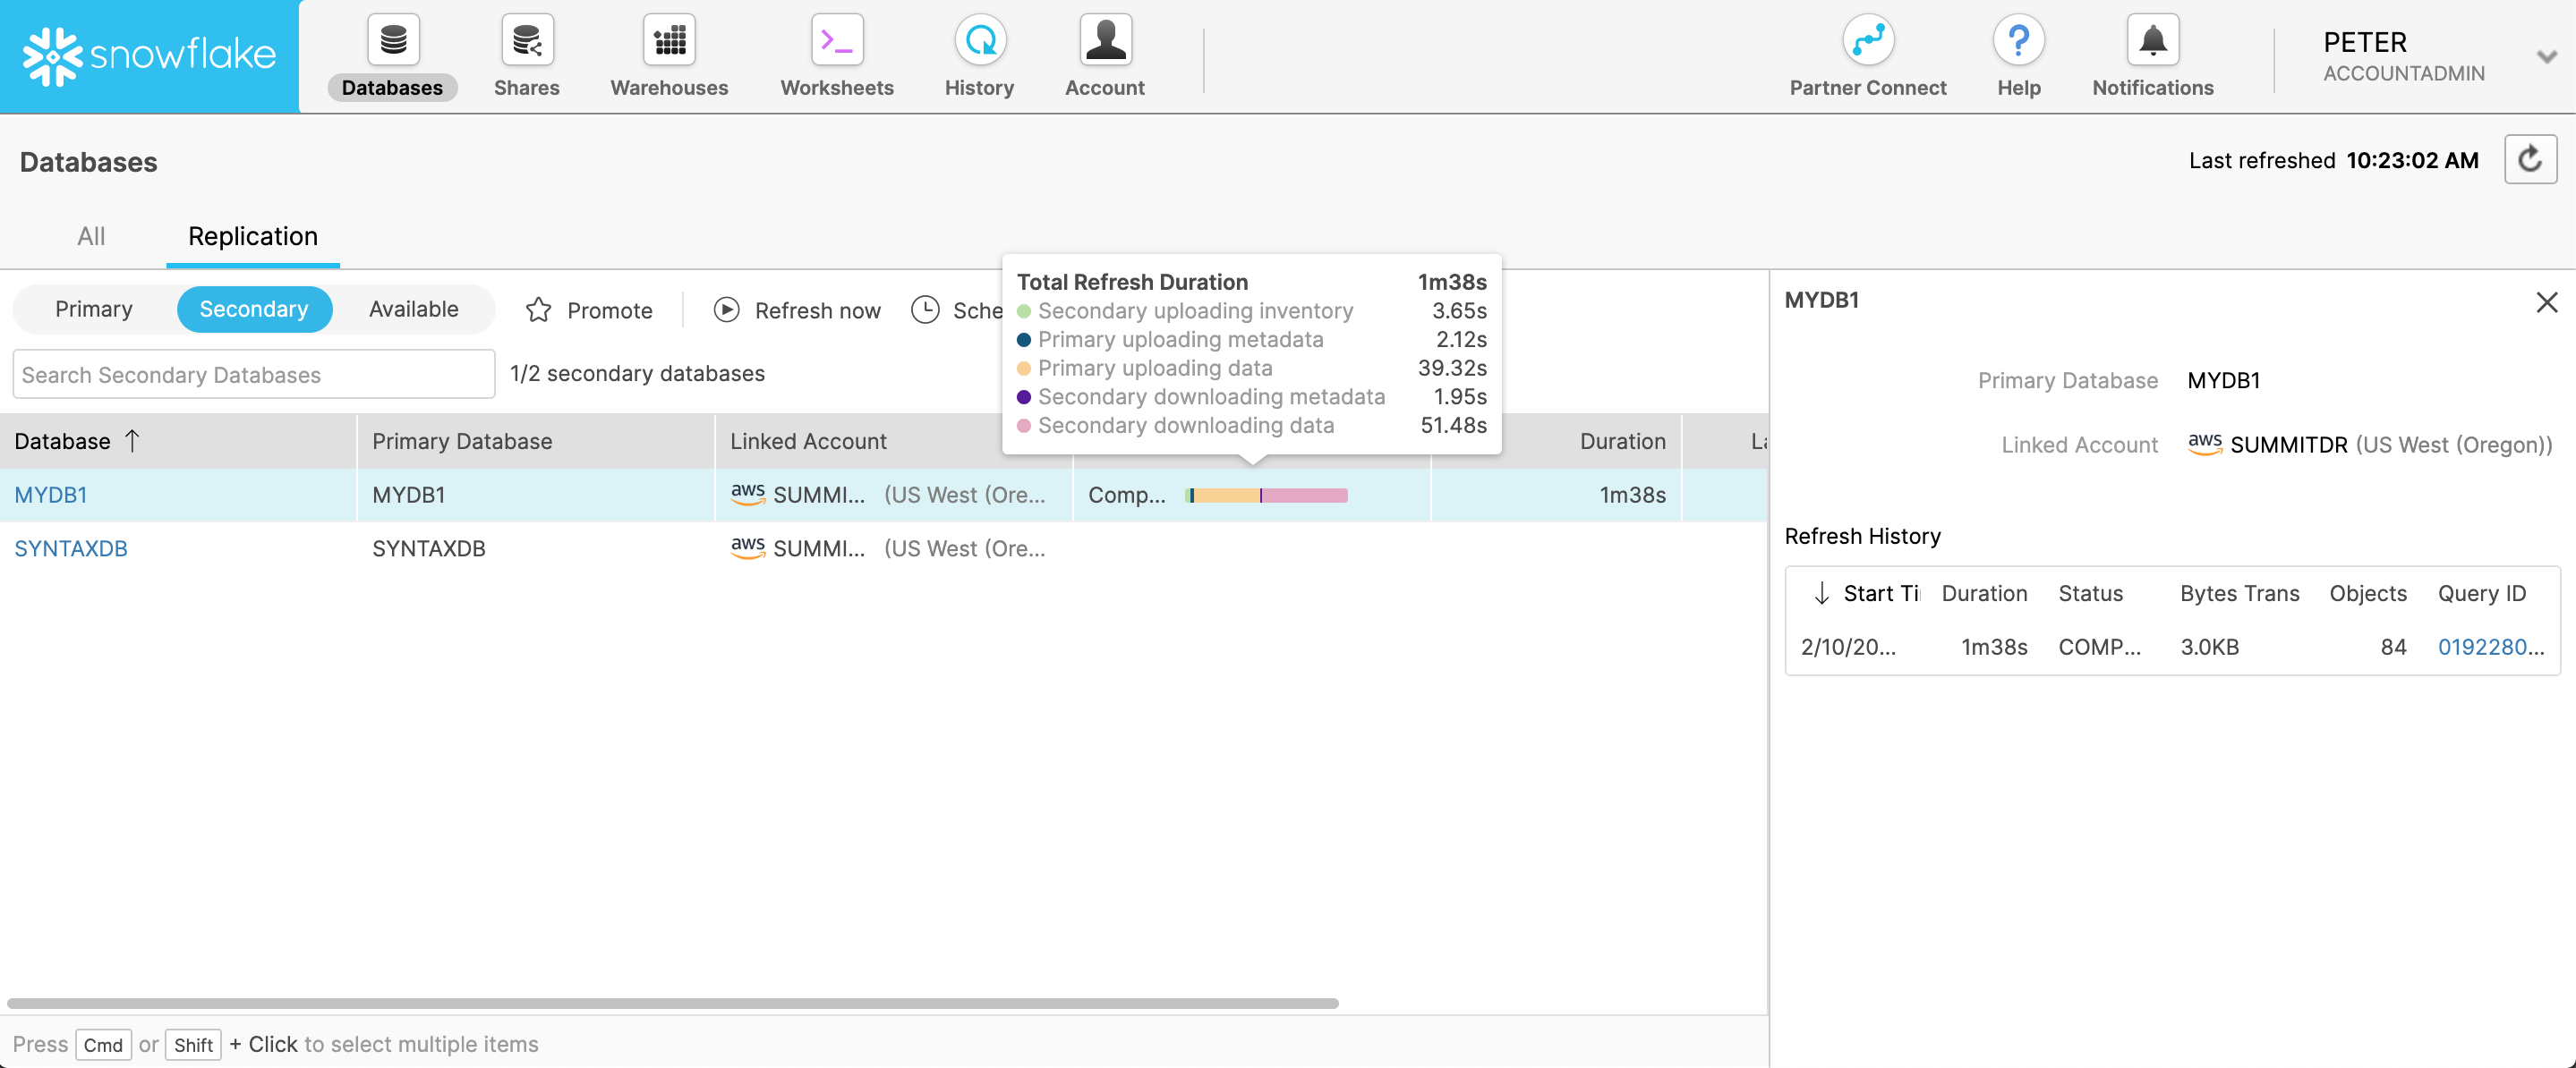Click the Objects header in Refresh History

click(x=2367, y=593)
